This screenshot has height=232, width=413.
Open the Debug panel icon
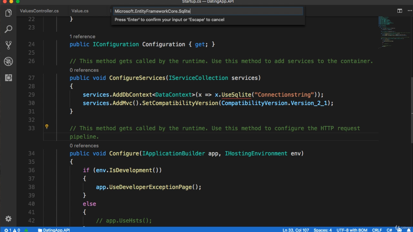pyautogui.click(x=8, y=62)
